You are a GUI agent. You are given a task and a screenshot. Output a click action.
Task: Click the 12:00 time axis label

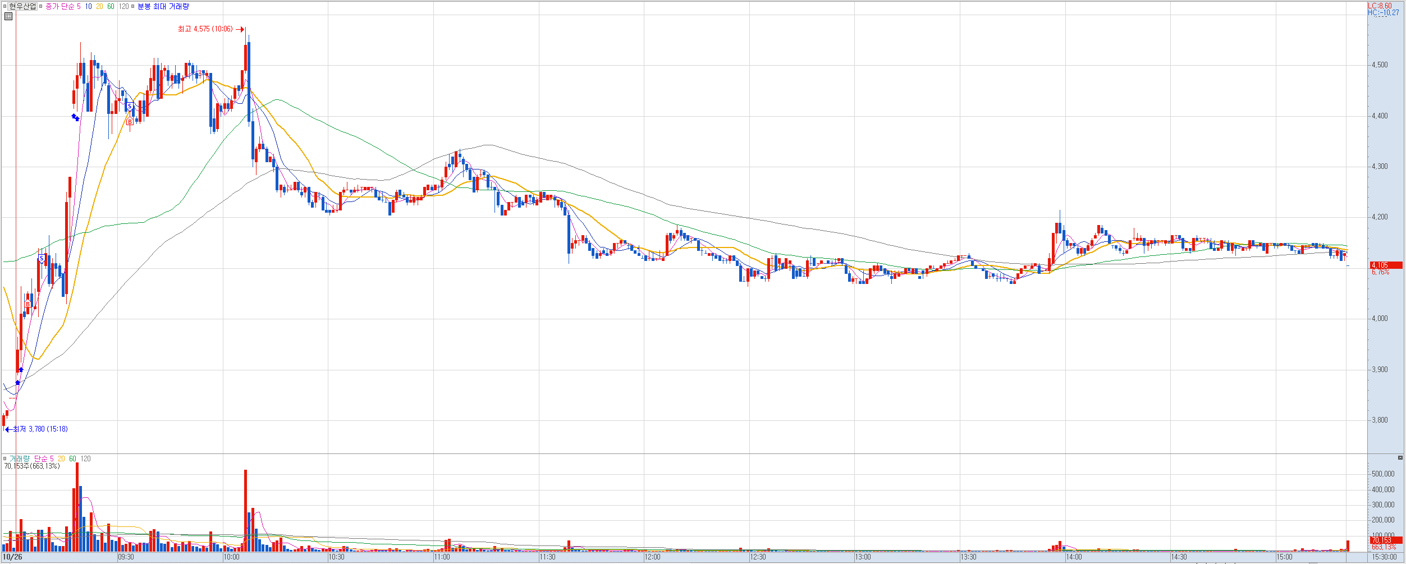click(653, 557)
